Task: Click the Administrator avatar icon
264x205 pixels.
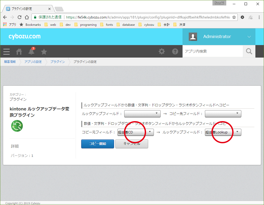Action: [193, 36]
